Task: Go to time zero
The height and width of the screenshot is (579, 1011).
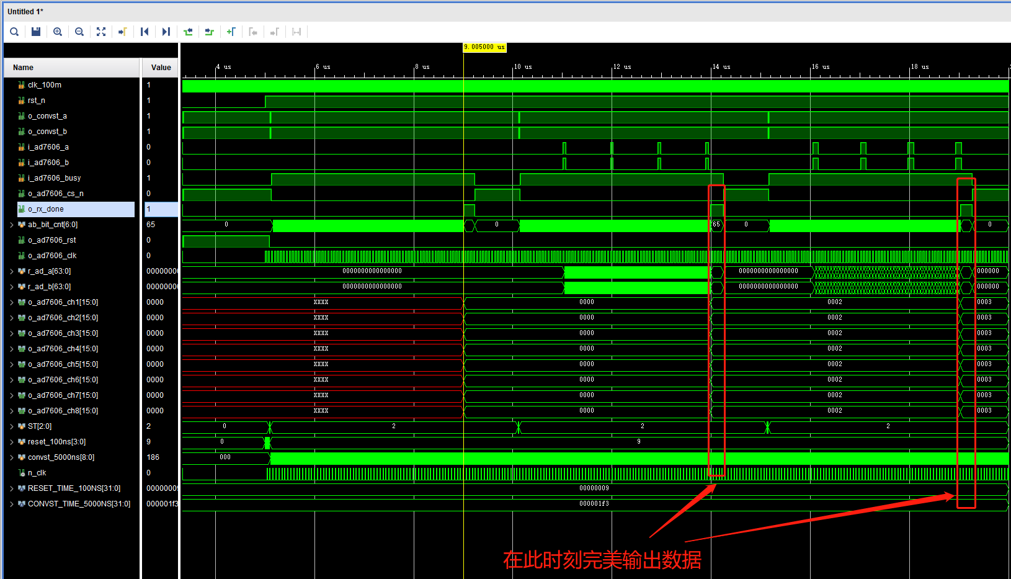Action: click(x=145, y=32)
